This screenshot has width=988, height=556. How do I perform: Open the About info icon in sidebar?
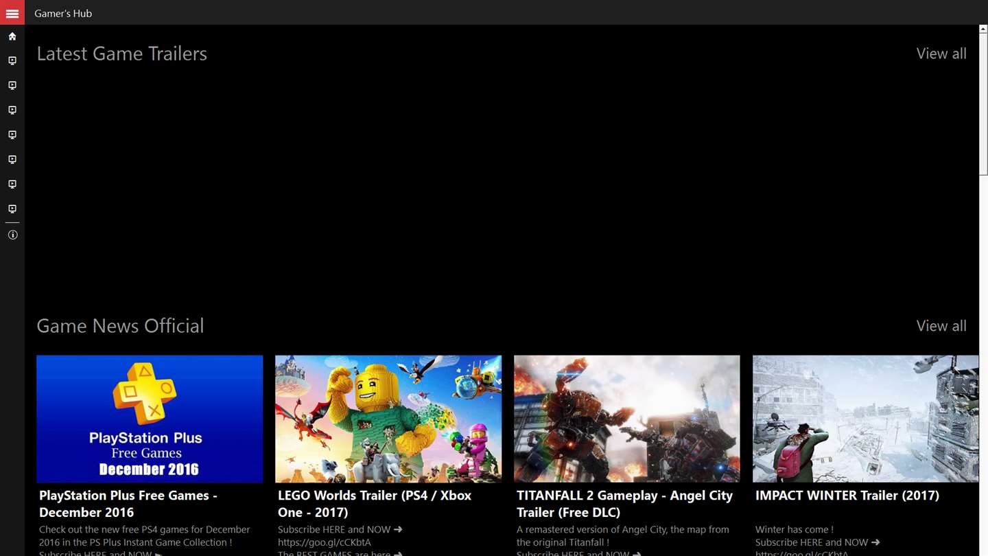tap(12, 235)
